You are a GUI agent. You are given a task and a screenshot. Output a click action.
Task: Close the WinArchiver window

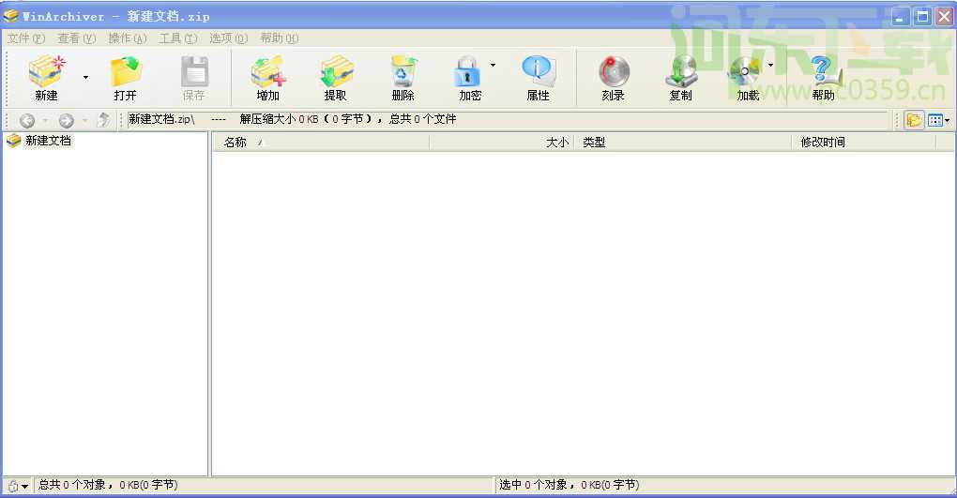pyautogui.click(x=944, y=17)
